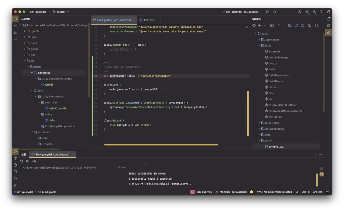
Task: Collapse all in Gradle panel
Action: pos(284,26)
